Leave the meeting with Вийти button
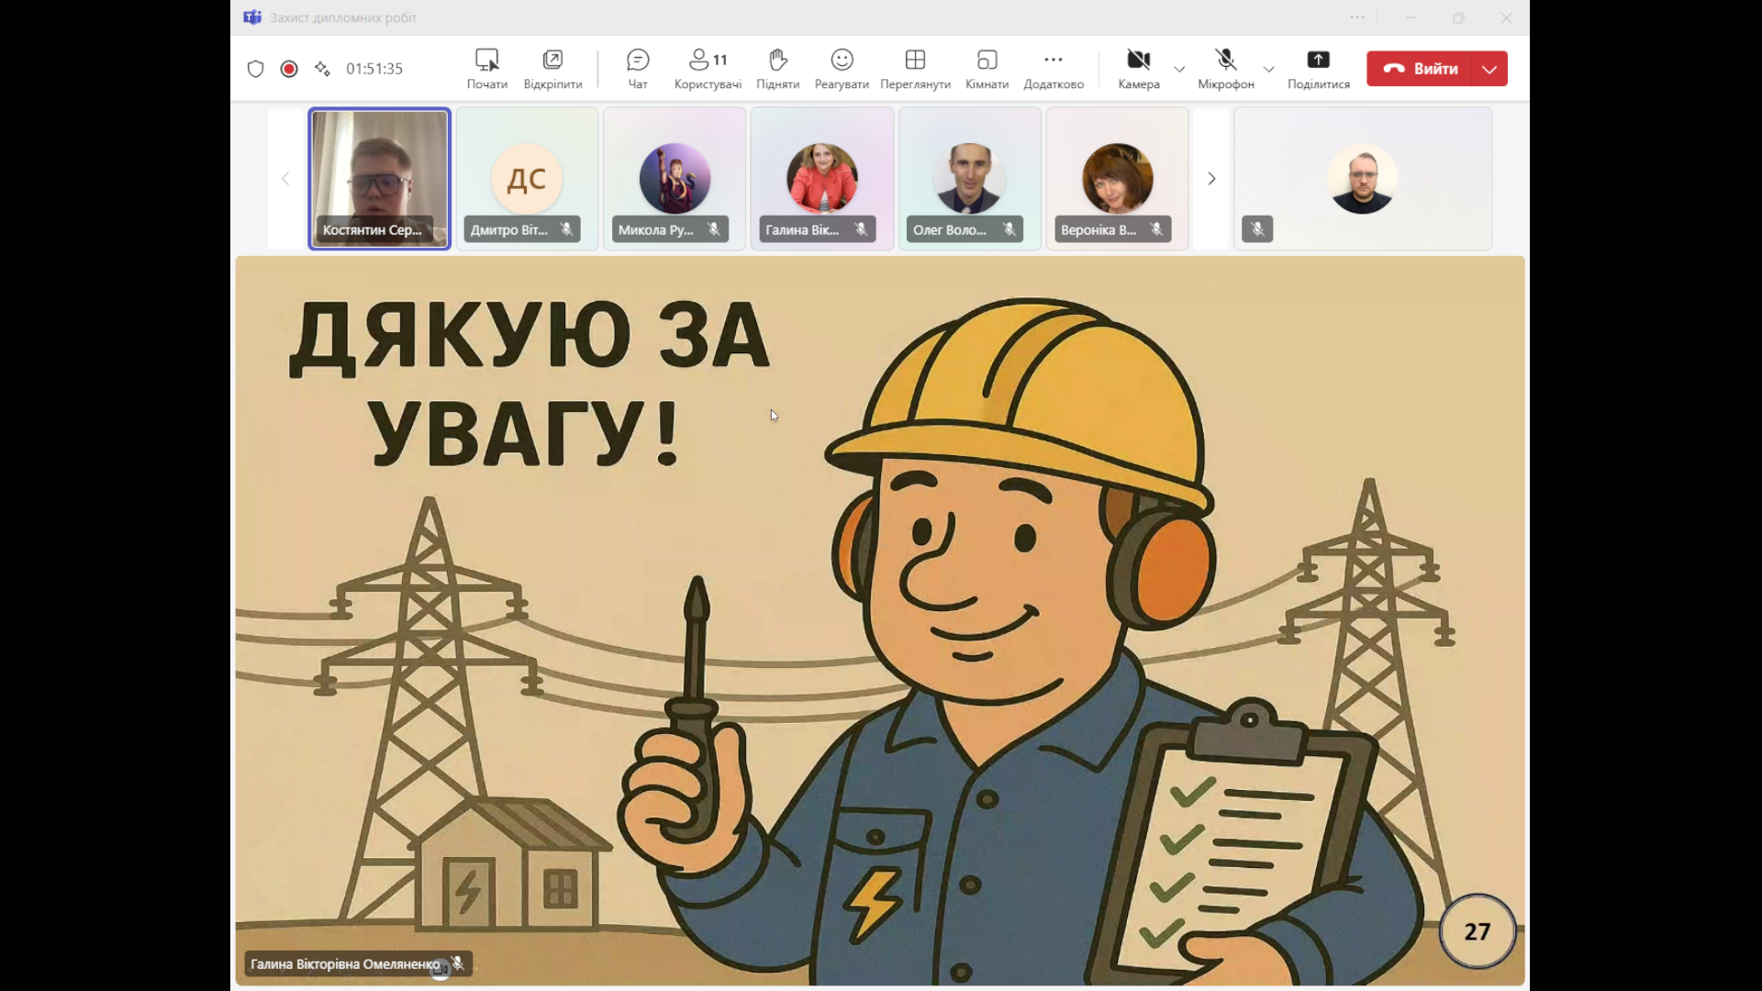 coord(1421,69)
